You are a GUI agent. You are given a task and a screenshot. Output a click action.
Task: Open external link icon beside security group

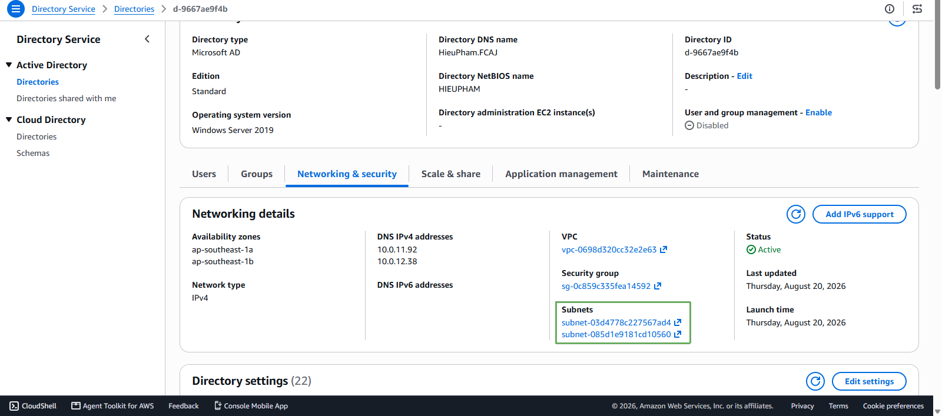coord(658,286)
